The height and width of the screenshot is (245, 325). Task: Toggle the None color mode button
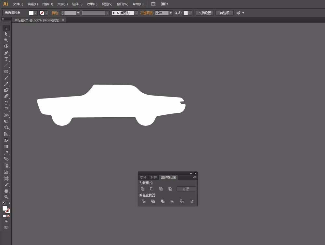pos(8,216)
